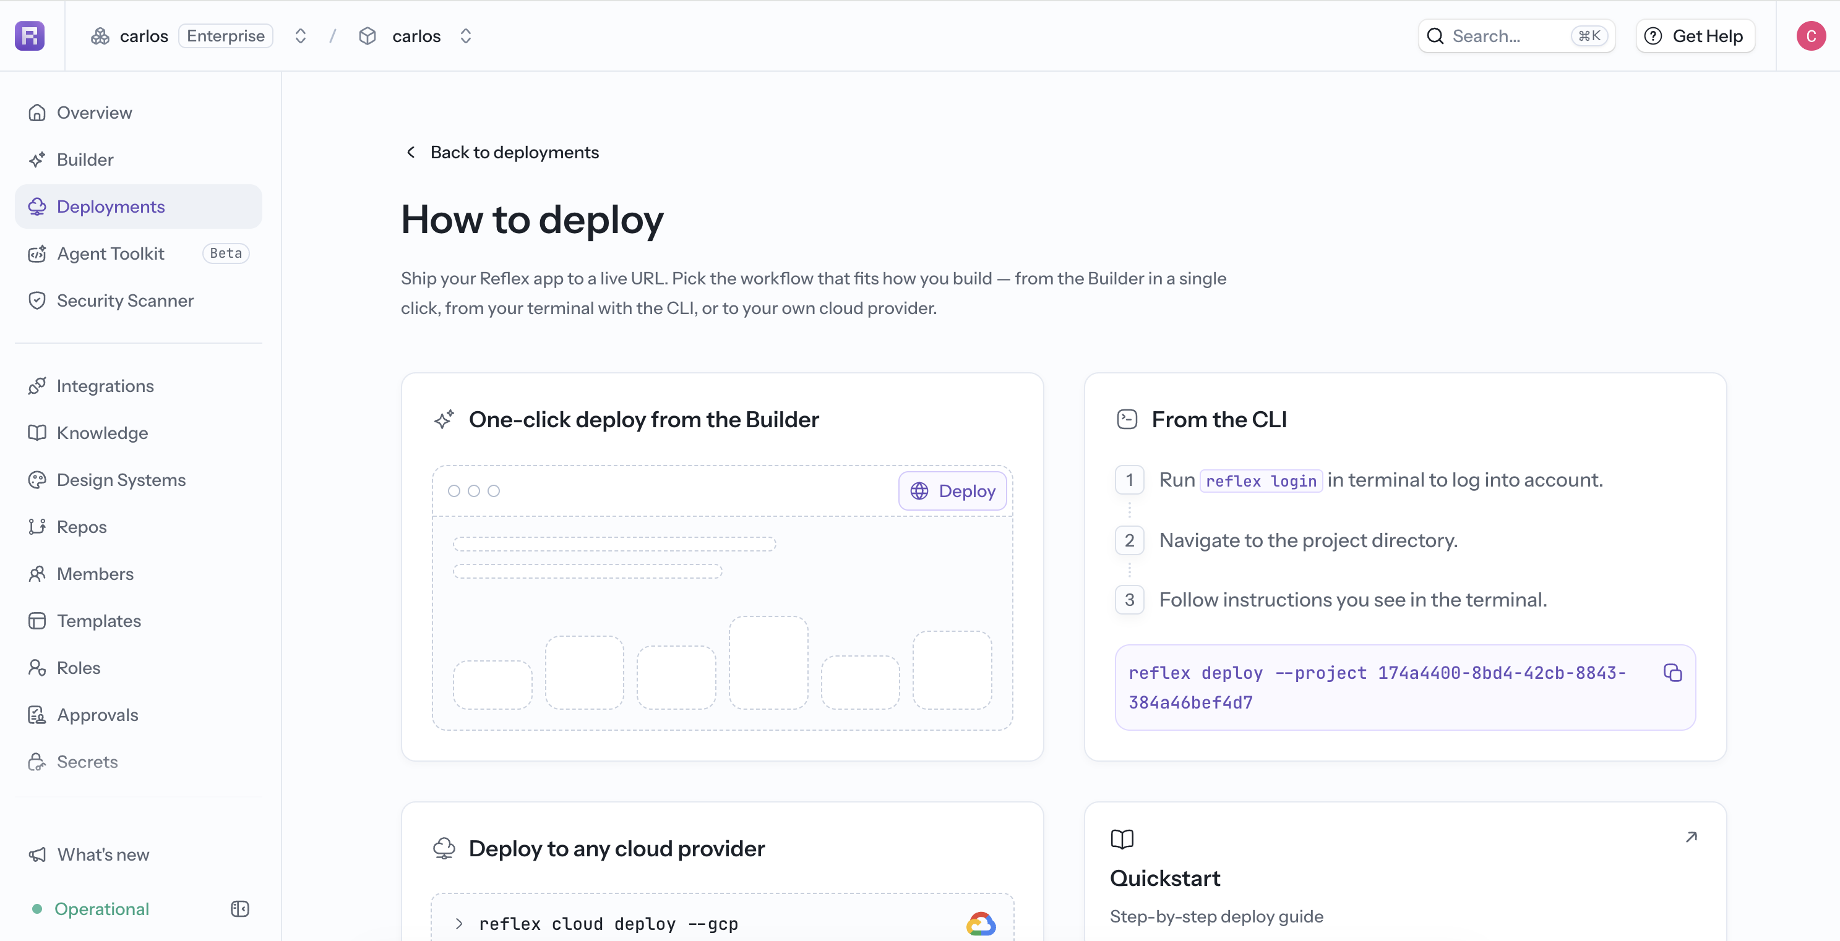Go back via Back to deployments
This screenshot has height=941, width=1840.
click(x=502, y=152)
